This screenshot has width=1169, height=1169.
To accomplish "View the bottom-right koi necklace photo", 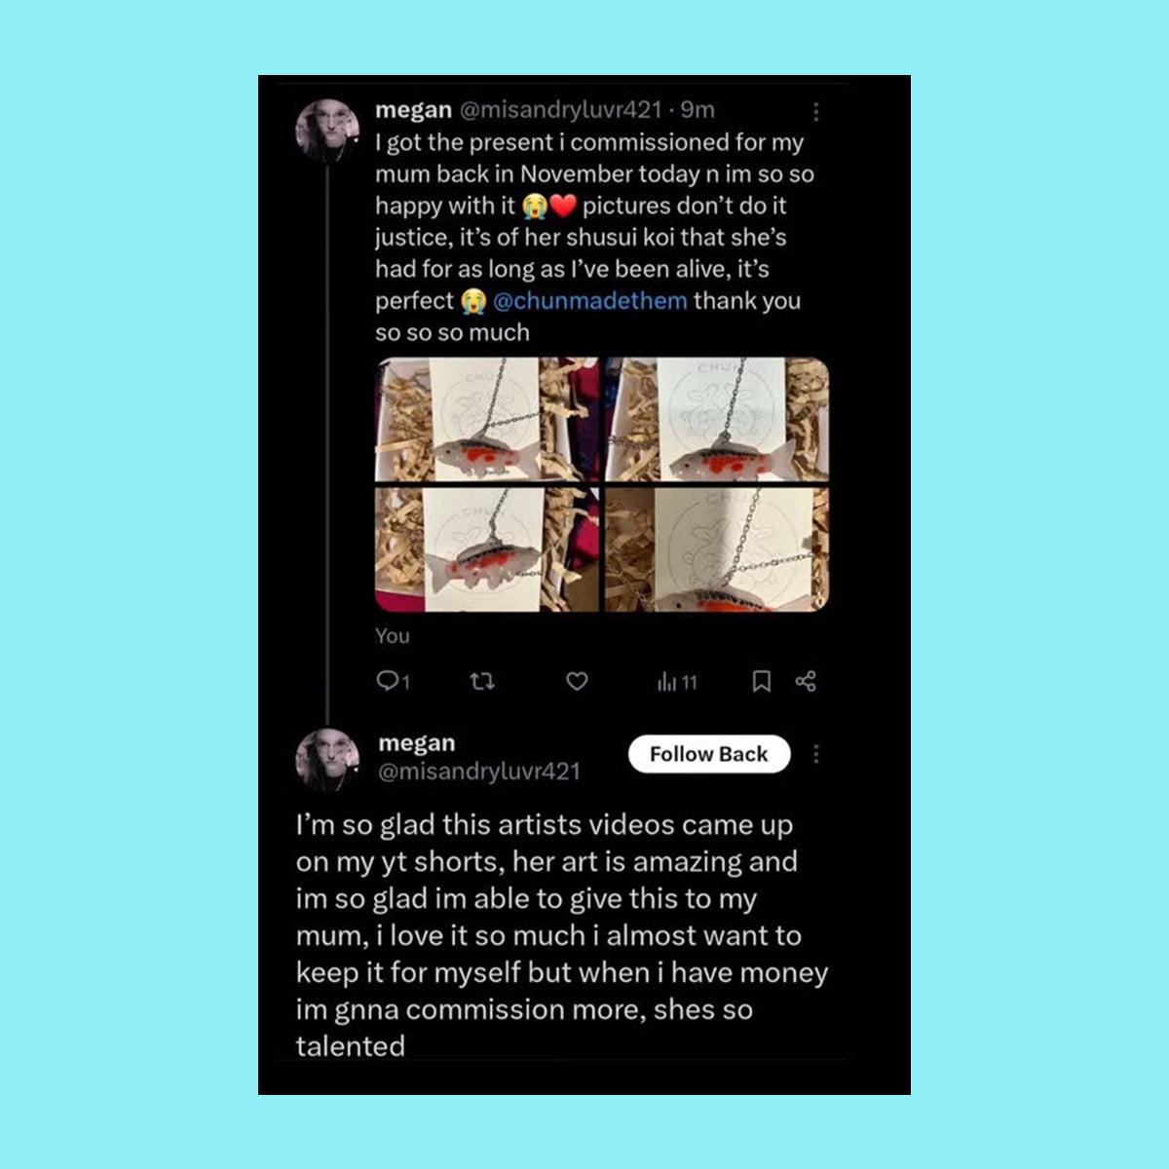I will tap(716, 549).
